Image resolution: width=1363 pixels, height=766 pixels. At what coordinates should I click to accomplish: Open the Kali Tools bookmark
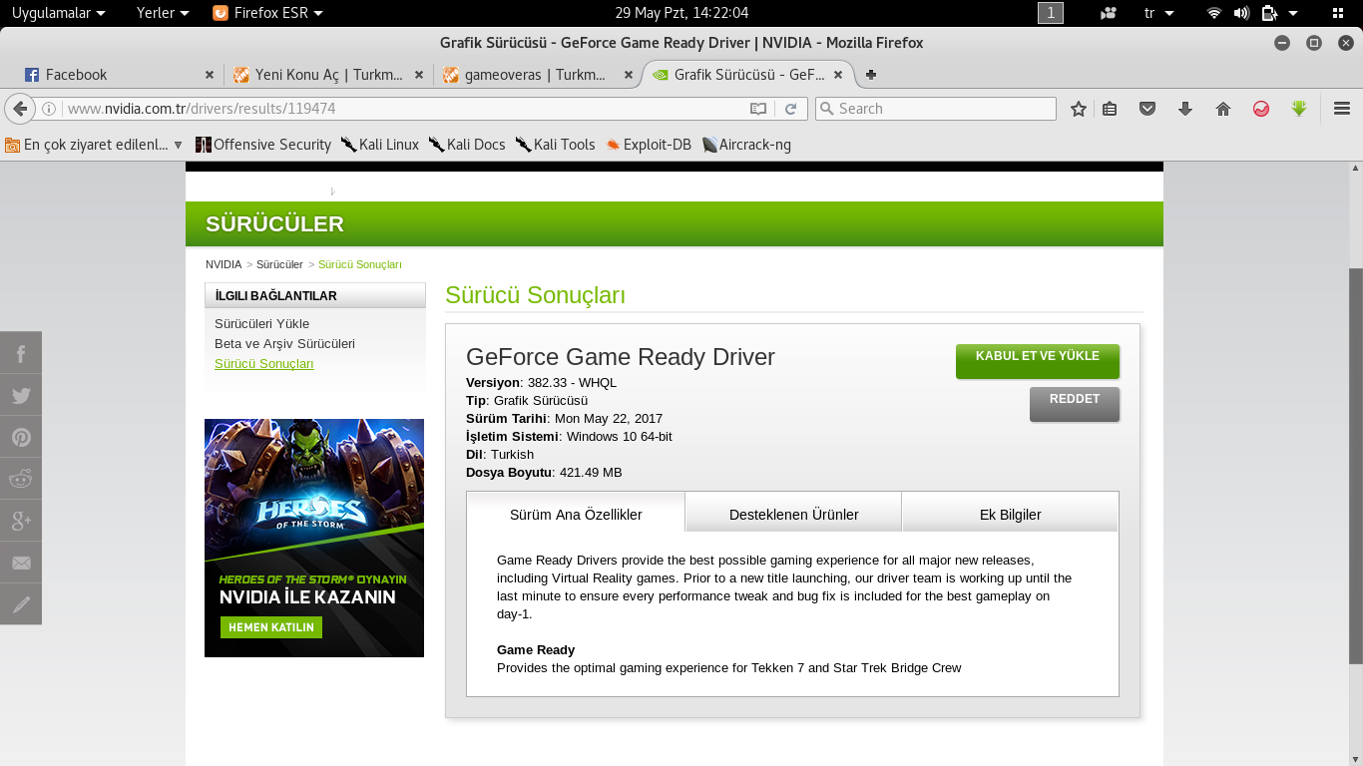(556, 145)
